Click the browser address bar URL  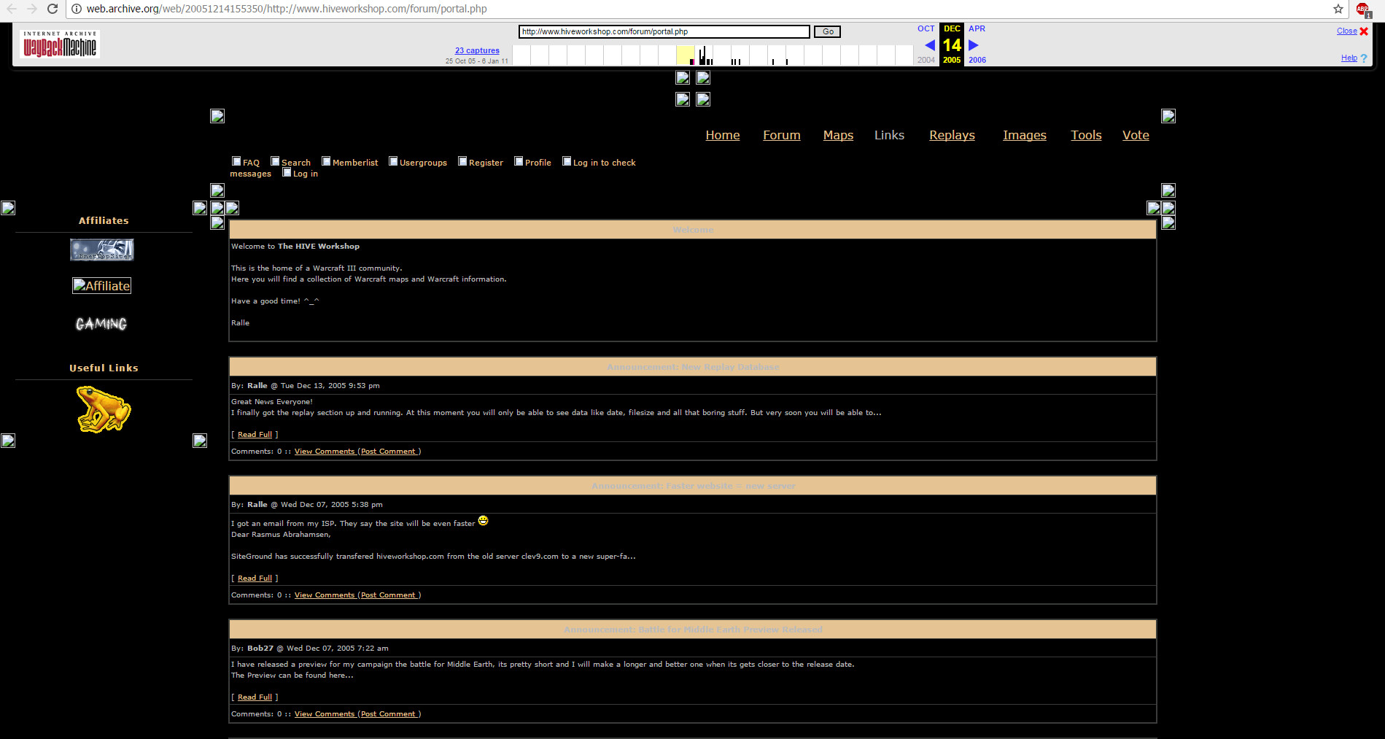coord(287,9)
